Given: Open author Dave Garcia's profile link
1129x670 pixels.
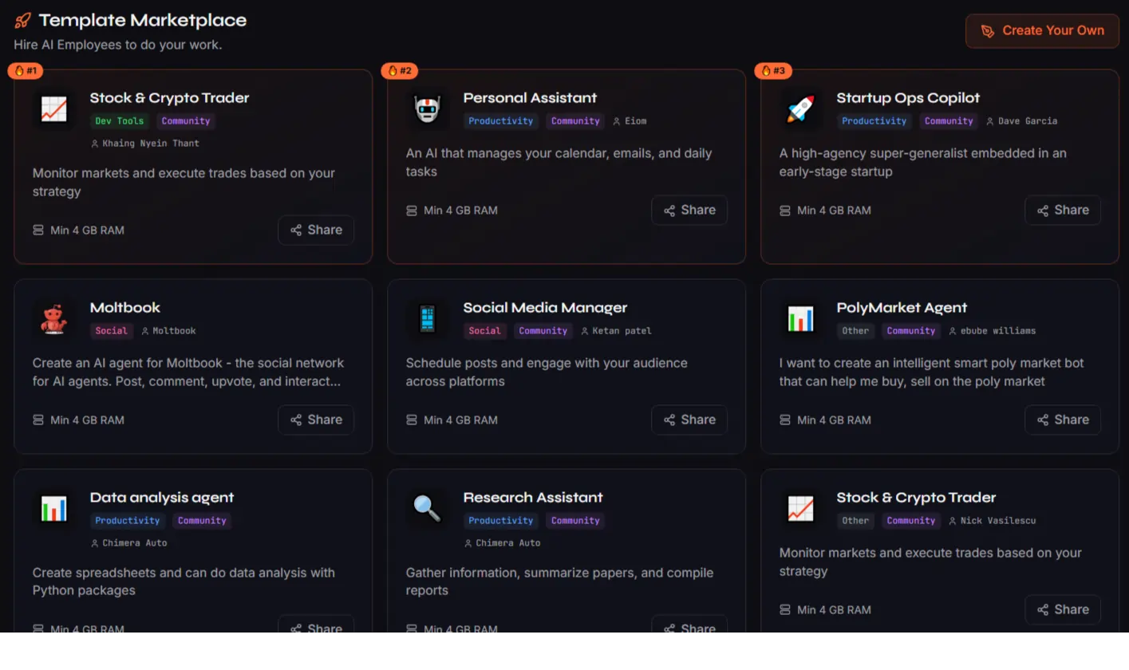Looking at the screenshot, I should 1028,121.
